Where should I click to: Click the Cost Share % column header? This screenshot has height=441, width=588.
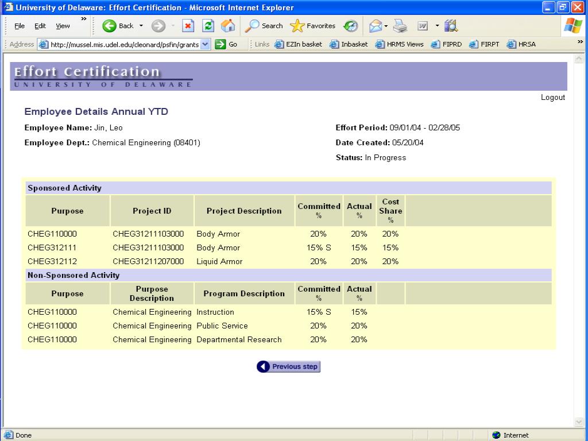390,211
